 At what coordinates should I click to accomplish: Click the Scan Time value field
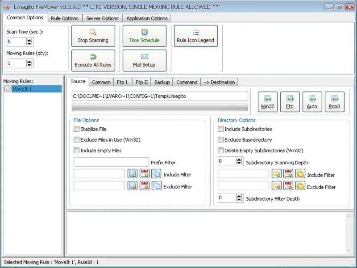click(x=17, y=42)
